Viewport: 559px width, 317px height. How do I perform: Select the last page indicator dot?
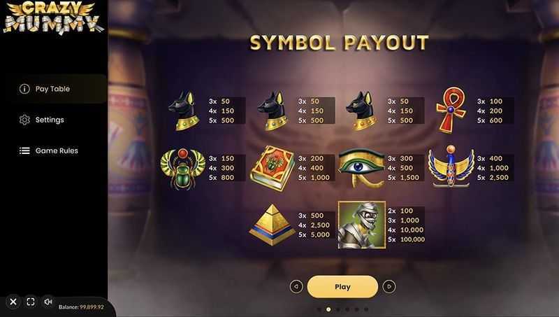366,309
